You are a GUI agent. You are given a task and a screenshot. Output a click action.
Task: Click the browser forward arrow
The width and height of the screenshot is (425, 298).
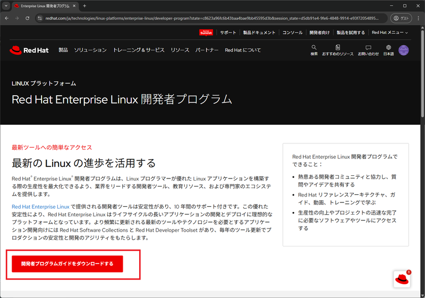17,18
